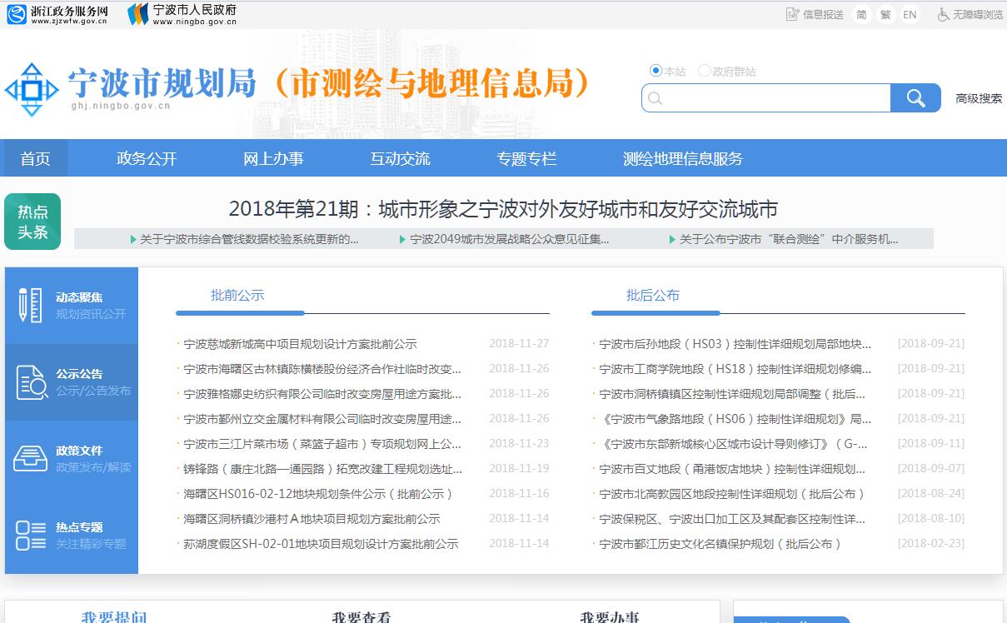
Task: Open the 高级搜索 advanced search link
Action: point(979,98)
